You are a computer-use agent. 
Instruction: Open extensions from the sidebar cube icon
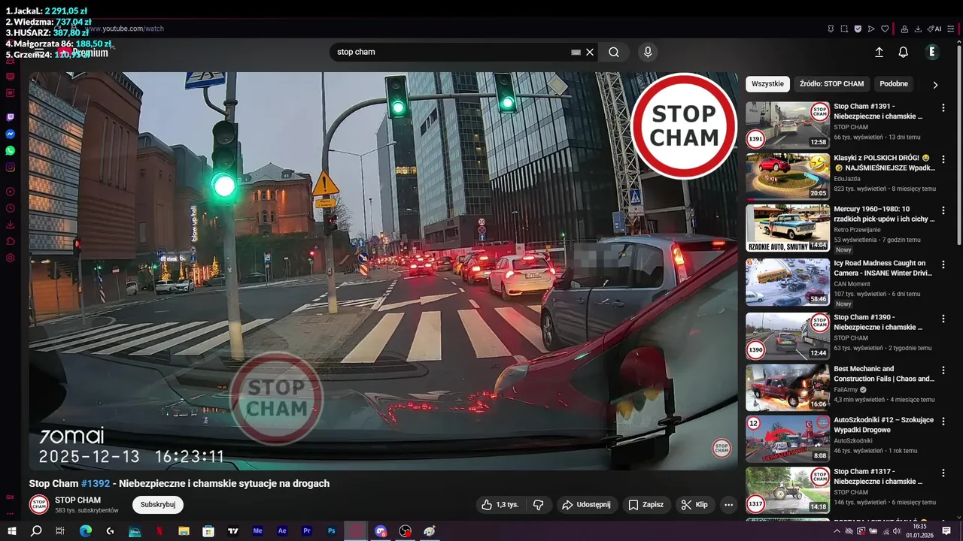[x=11, y=241]
